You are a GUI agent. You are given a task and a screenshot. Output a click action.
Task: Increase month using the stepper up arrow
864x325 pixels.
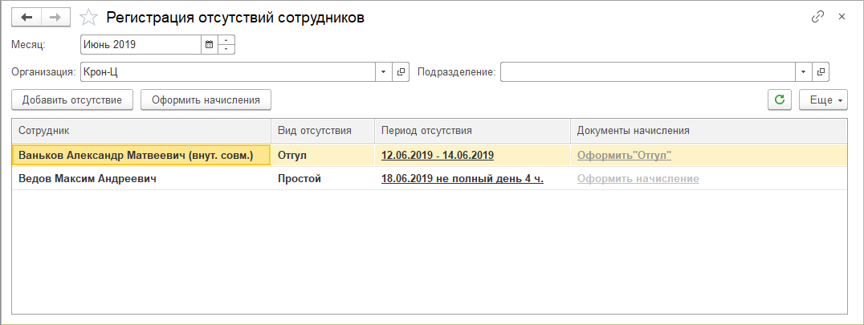226,40
